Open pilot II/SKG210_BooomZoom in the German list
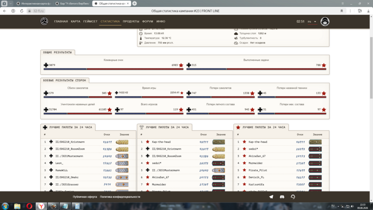373x210 pixels. click(x=70, y=149)
